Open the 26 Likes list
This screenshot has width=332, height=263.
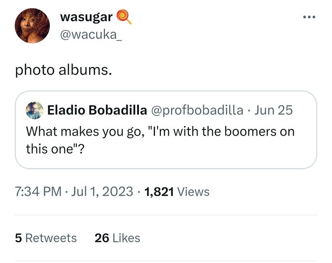pos(117,238)
